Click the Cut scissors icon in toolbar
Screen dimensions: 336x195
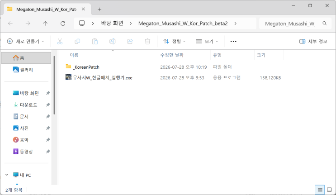coord(60,41)
